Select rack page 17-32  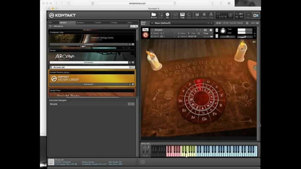(x=225, y=23)
